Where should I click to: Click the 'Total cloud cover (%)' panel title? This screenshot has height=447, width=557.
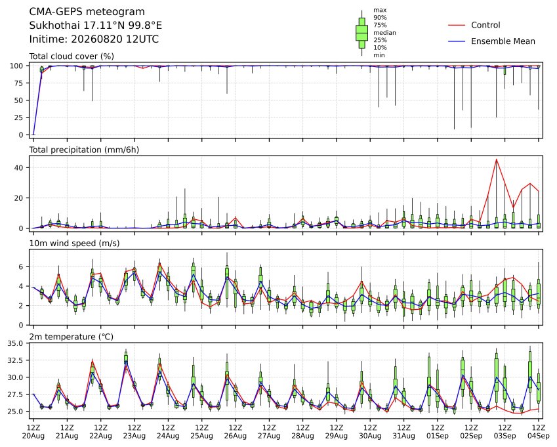click(x=72, y=56)
